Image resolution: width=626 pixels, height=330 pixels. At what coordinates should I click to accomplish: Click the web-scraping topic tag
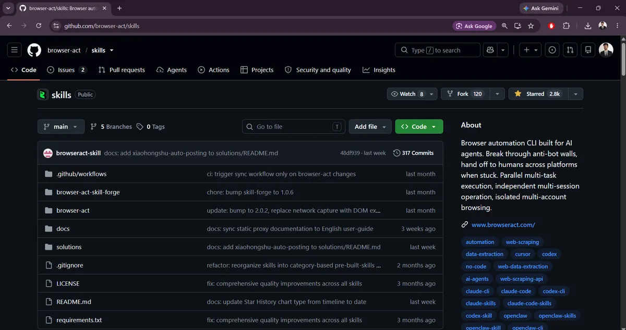tap(523, 242)
